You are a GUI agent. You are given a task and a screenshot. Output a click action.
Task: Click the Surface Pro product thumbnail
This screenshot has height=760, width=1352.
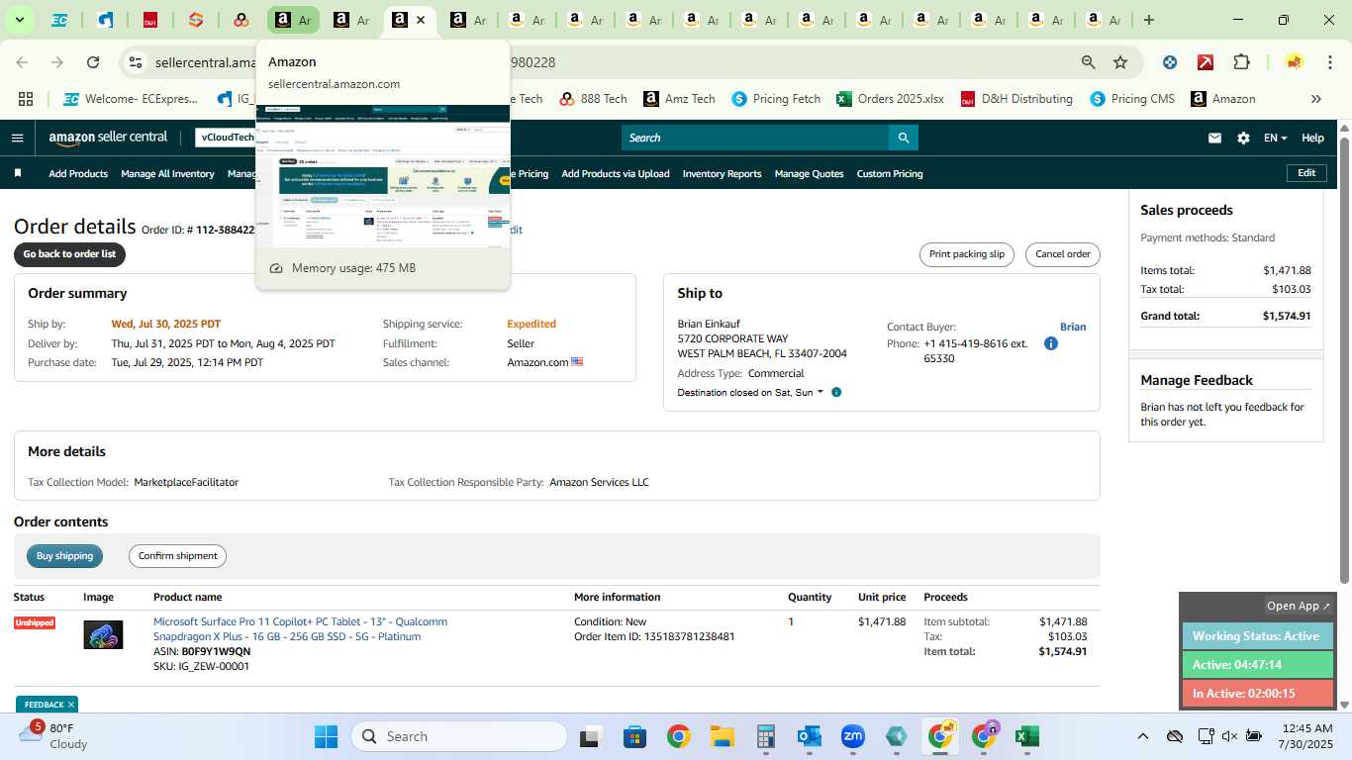pyautogui.click(x=103, y=635)
